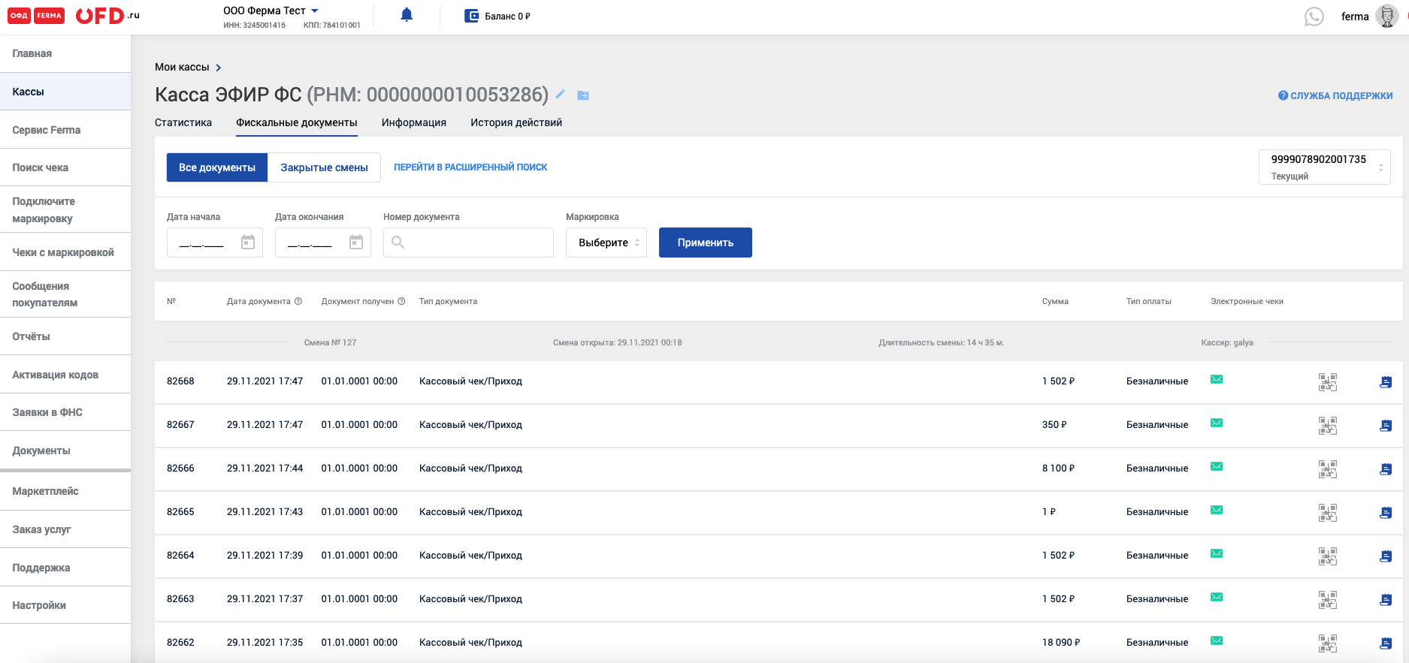Open 'Отчёты' in the sidebar menu
The height and width of the screenshot is (663, 1409).
tap(32, 336)
